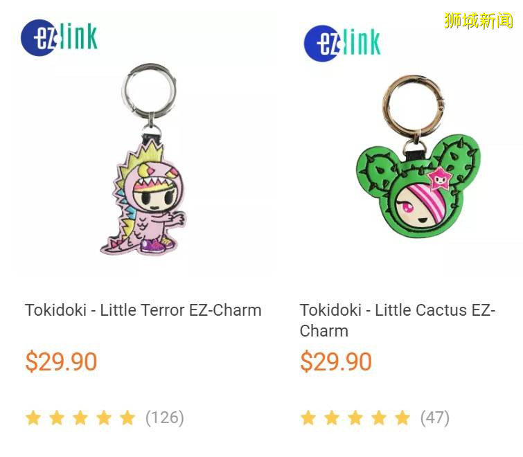This screenshot has width=523, height=457.
Task: Open the (47) reviews count
Action: (x=435, y=418)
